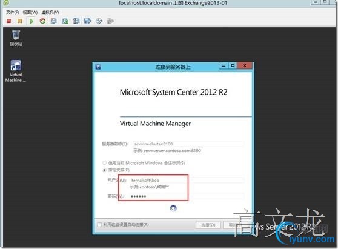
Task: Open the 回收站 Recycle Bin desktop icon
Action: pyautogui.click(x=16, y=38)
